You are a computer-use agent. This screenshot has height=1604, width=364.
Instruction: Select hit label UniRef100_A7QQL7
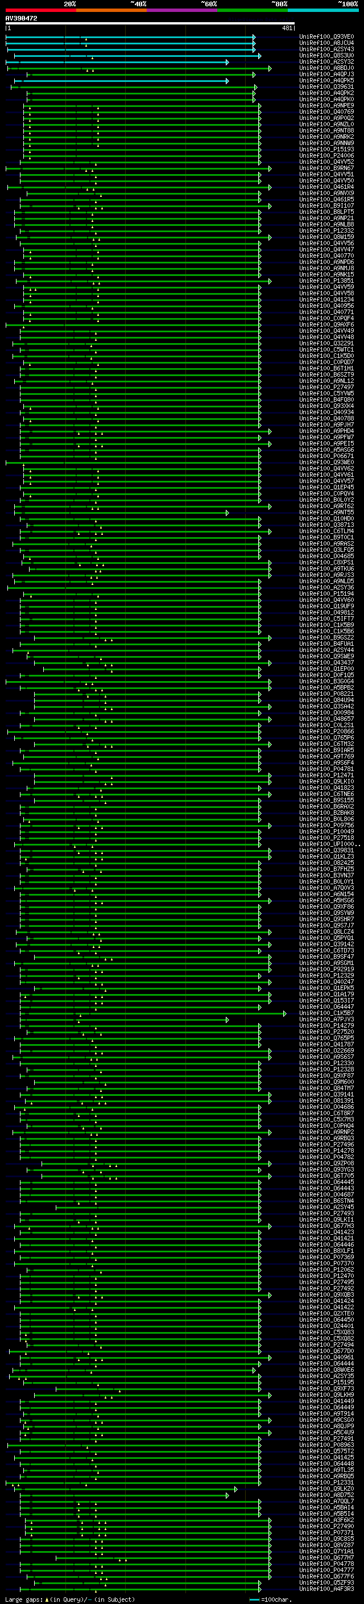(x=326, y=1501)
